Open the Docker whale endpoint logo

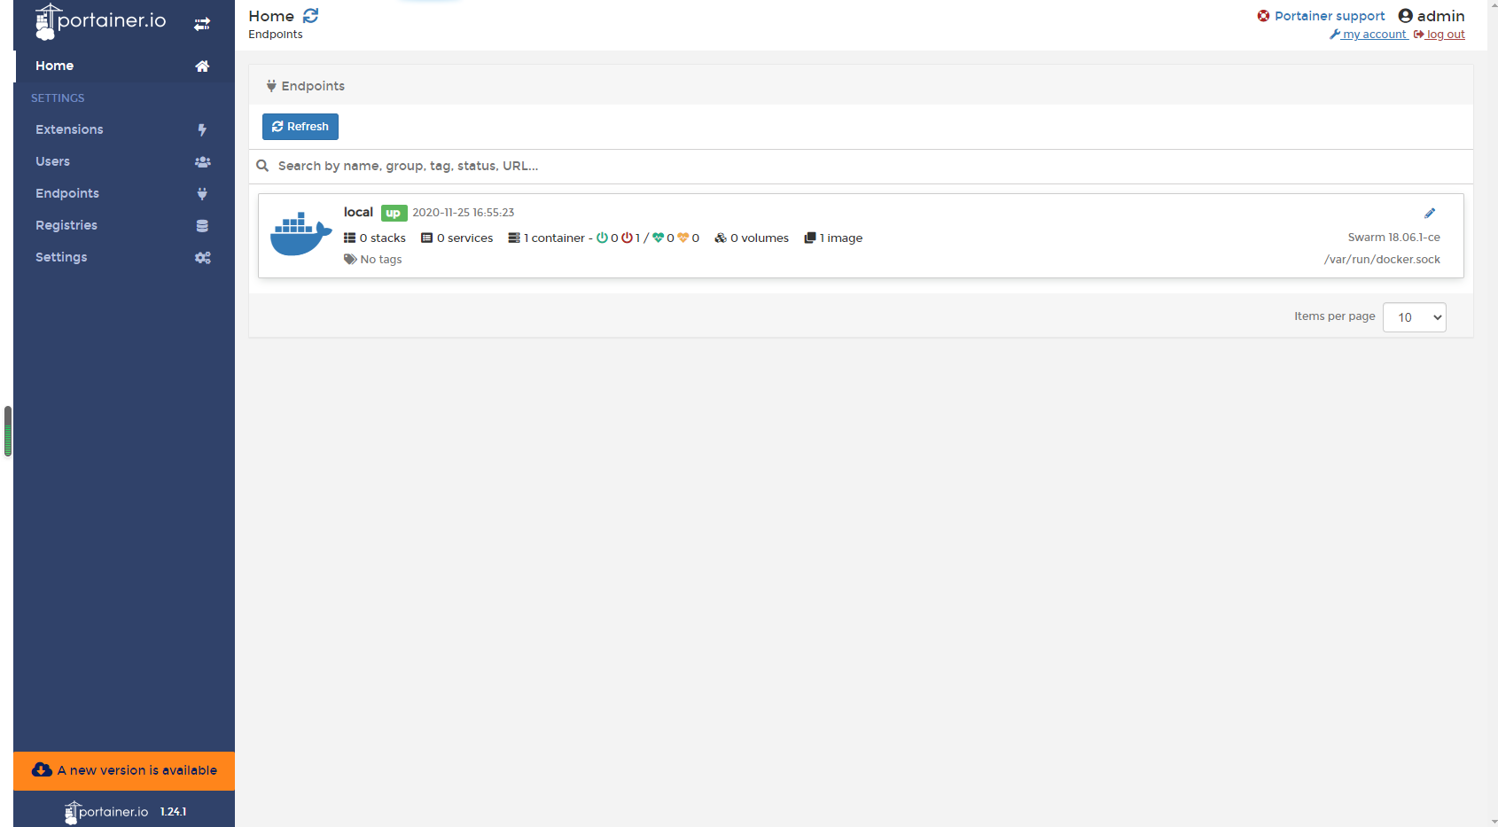coord(300,234)
